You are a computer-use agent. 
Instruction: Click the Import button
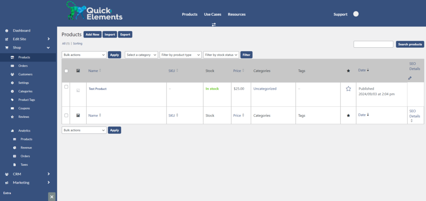[110, 34]
